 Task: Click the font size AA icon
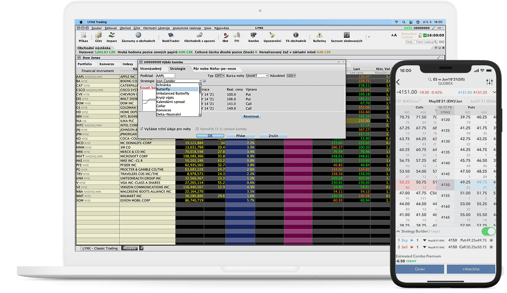(x=394, y=35)
